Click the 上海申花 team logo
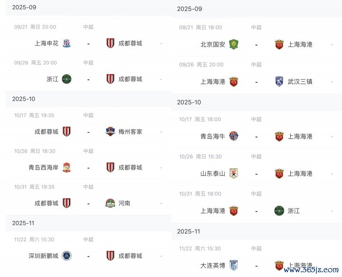 click(66, 43)
